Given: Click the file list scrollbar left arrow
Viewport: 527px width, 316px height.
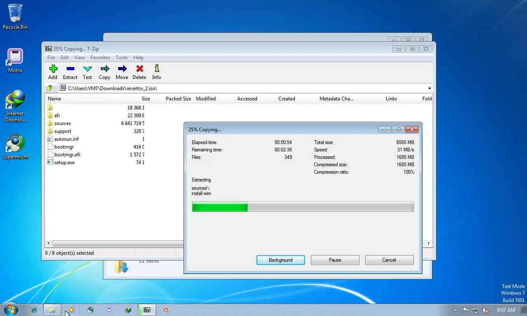Looking at the screenshot, I should pos(49,243).
